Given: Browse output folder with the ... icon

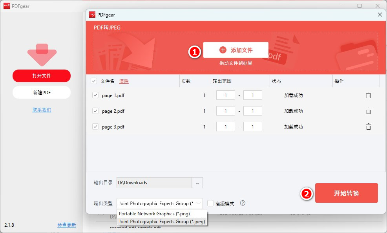Looking at the screenshot, I should tap(197, 183).
